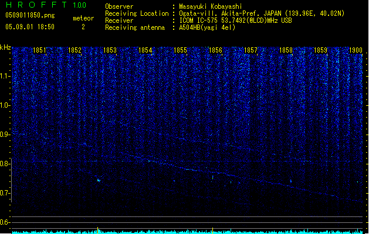This screenshot has width=369, height=234.
Task: Click the kHz axis unit label
Action: coord(5,47)
